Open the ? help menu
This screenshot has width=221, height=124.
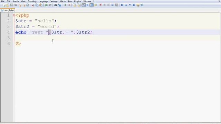point(94,1)
